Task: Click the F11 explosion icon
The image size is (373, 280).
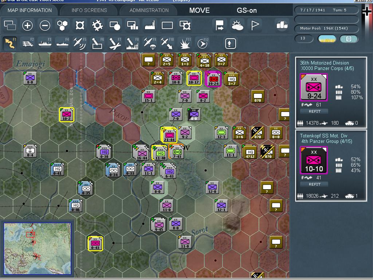Action: point(185,43)
